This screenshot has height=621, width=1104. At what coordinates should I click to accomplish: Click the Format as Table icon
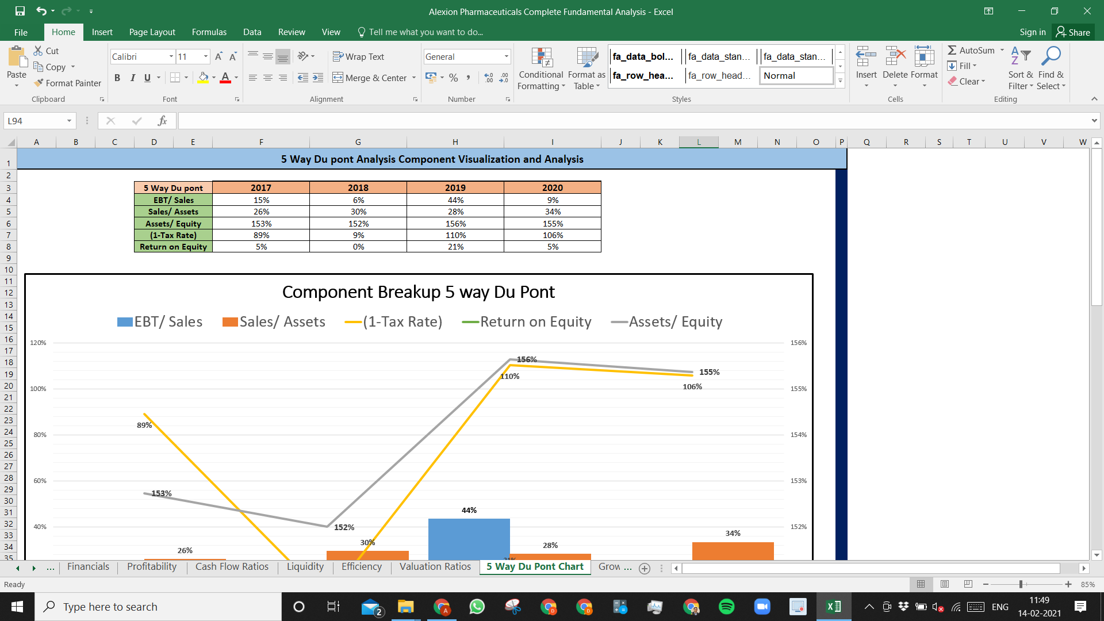(x=587, y=57)
